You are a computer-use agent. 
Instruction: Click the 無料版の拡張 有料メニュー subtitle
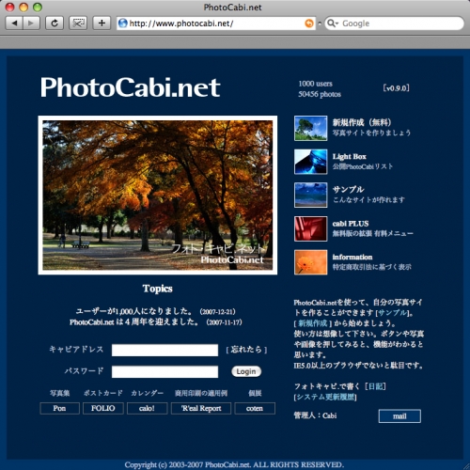click(x=373, y=233)
